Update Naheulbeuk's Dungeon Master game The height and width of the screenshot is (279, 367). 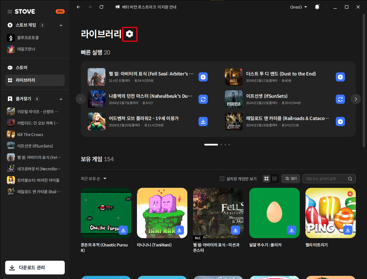(203, 99)
